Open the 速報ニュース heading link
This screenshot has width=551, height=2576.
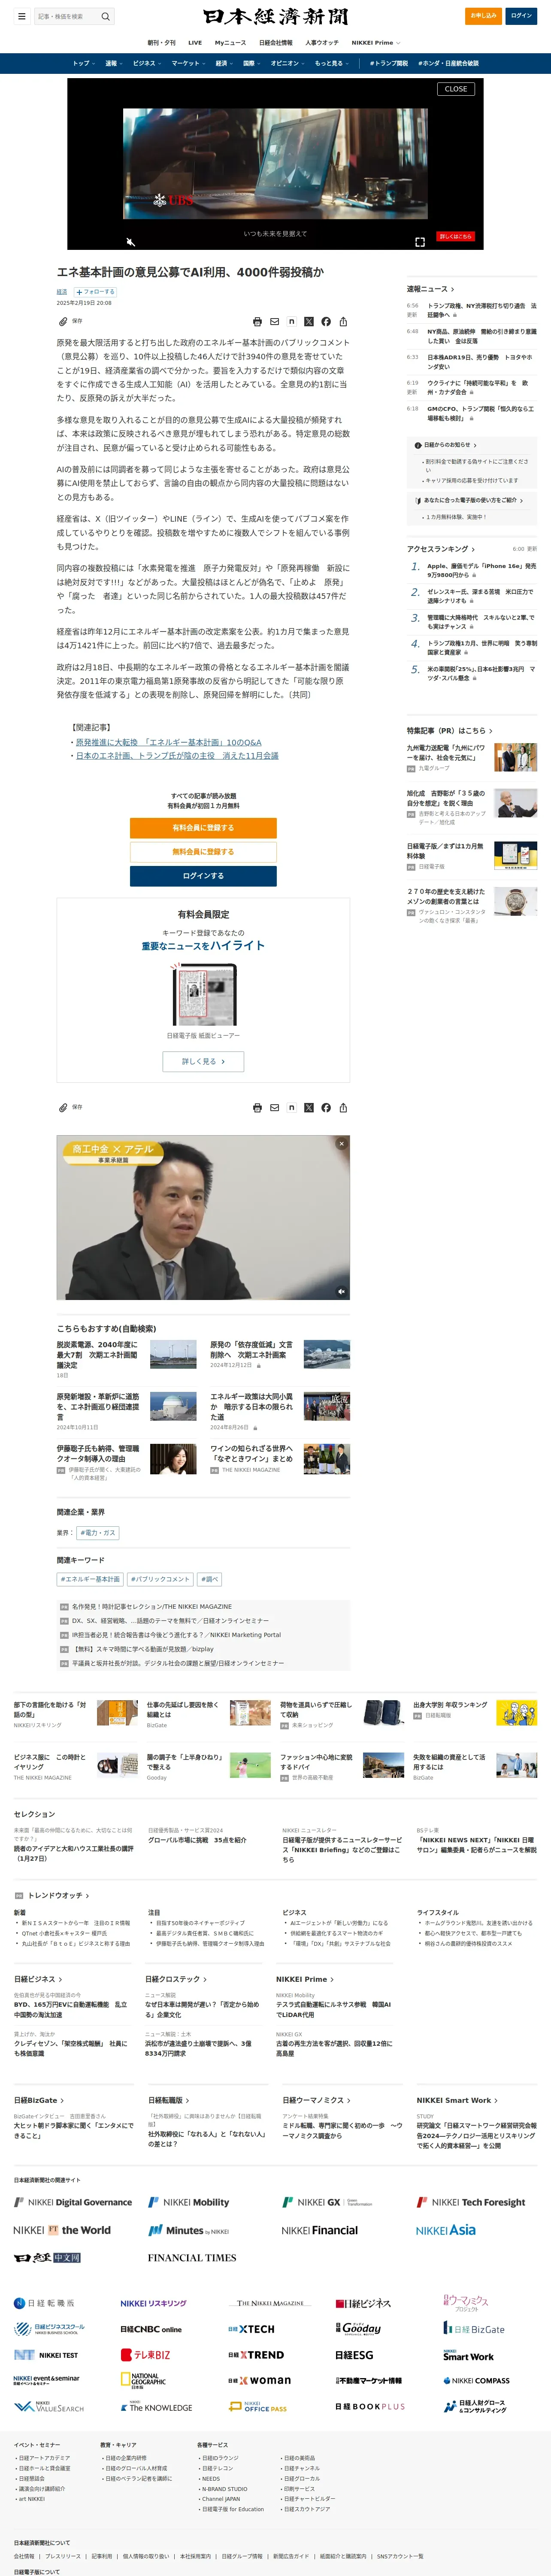[430, 289]
